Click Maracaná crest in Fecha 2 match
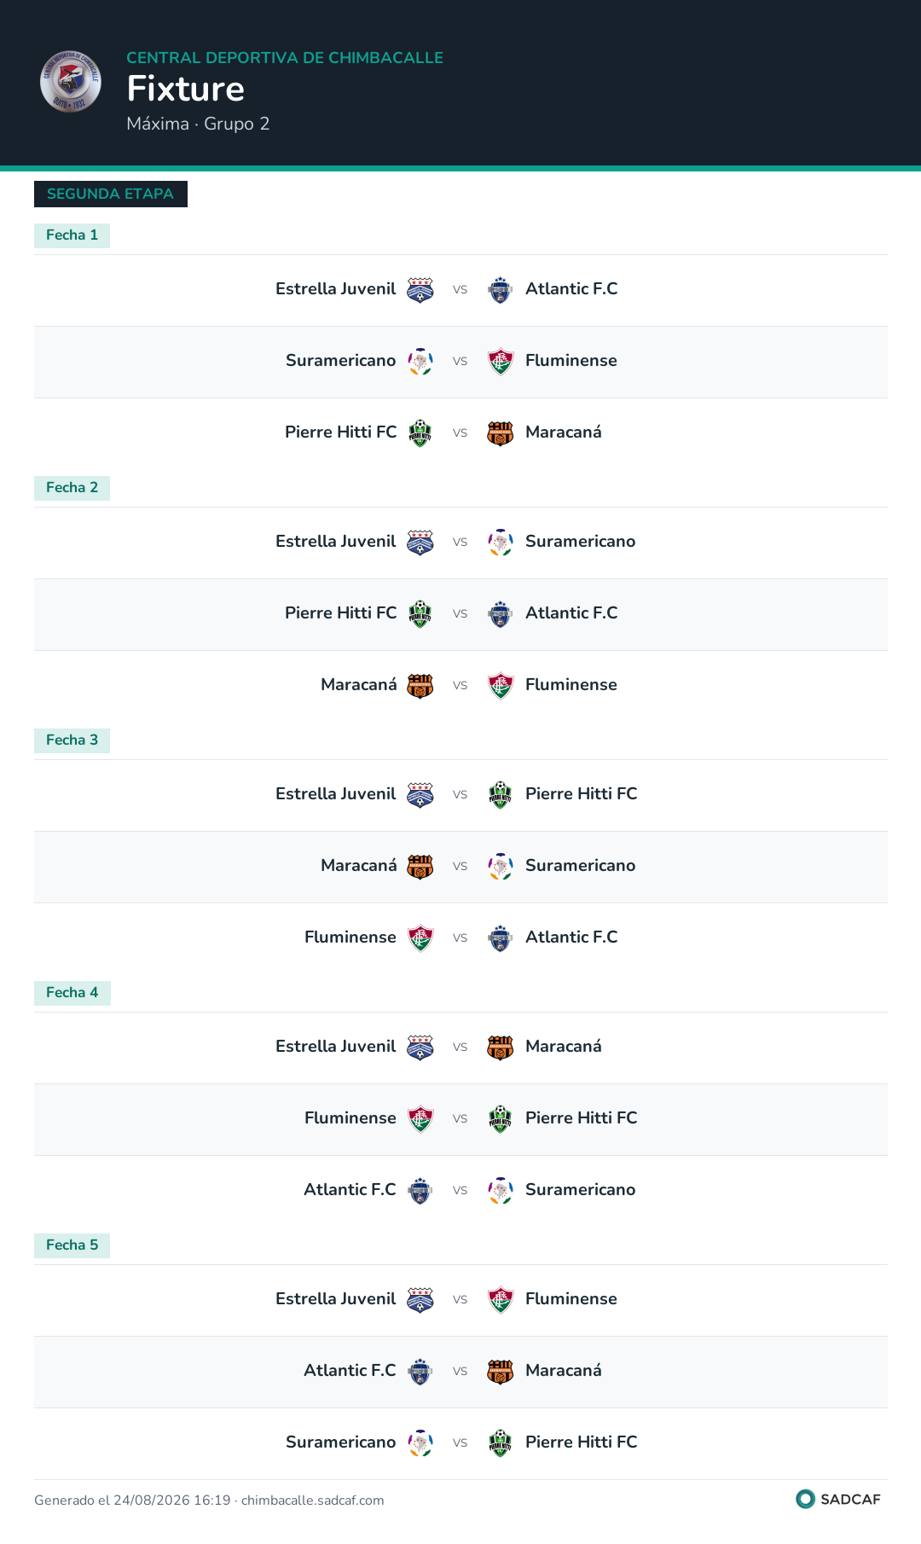Screen dimensions: 921x1544 (x=420, y=686)
